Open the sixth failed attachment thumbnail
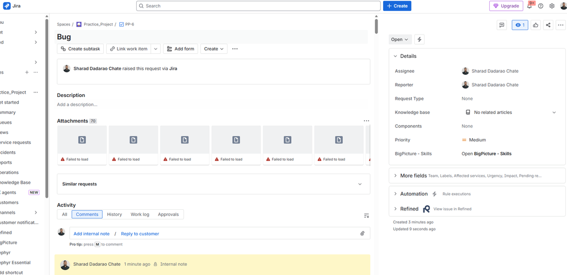Image resolution: width=567 pixels, height=275 pixels. (339, 145)
